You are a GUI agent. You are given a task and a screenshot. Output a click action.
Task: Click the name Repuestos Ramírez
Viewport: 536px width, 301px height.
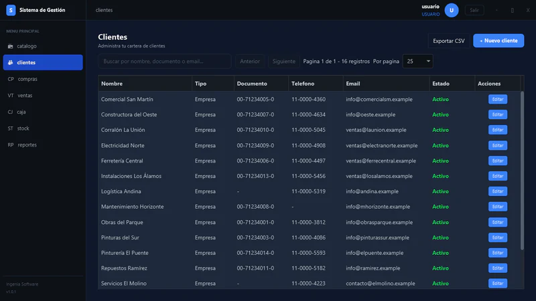124,268
